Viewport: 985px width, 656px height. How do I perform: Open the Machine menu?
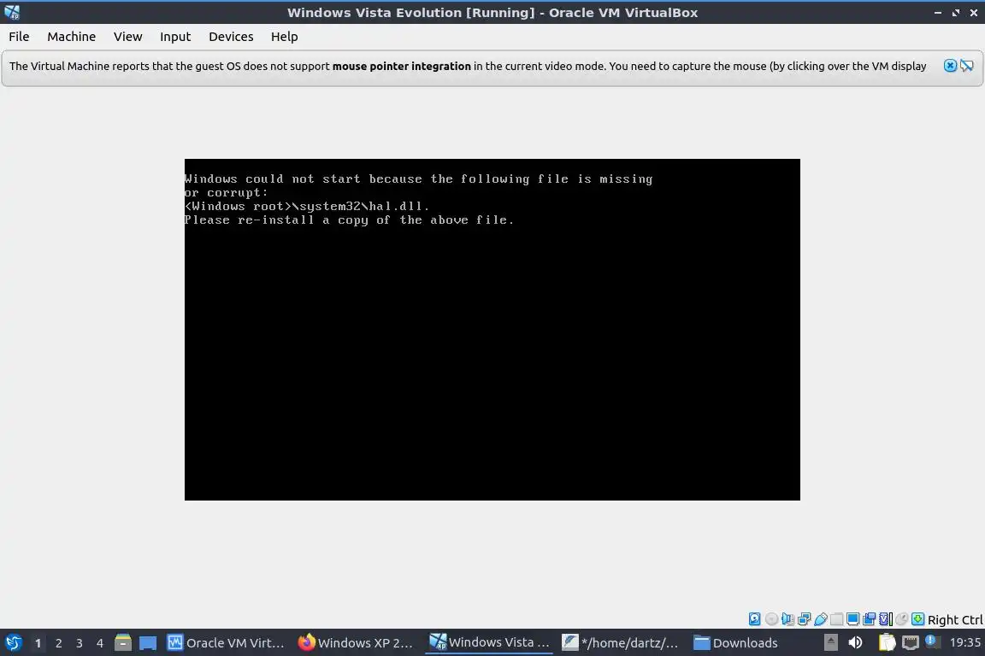tap(71, 37)
